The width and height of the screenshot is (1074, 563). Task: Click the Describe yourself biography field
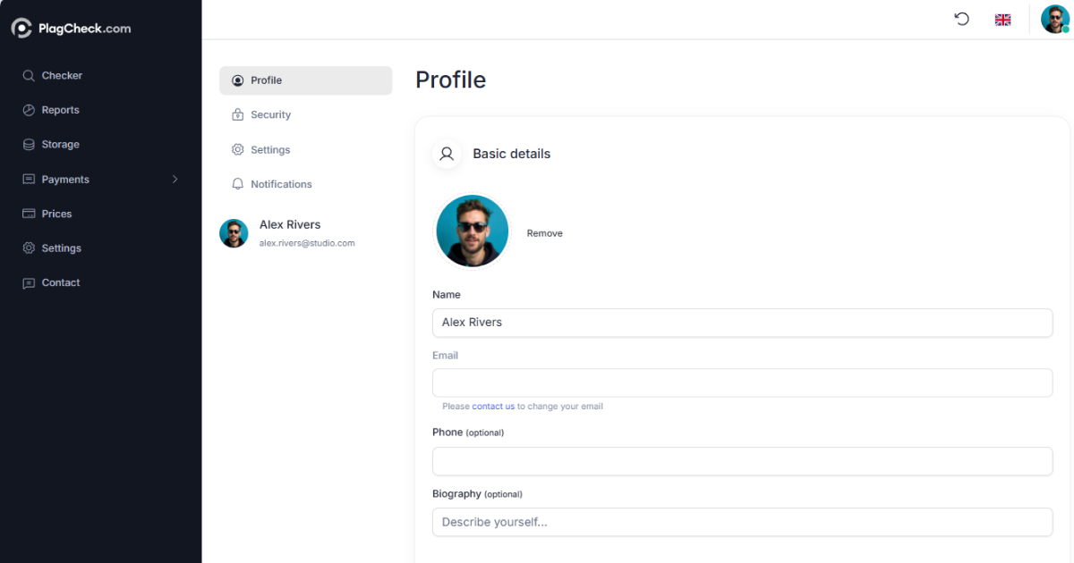742,522
